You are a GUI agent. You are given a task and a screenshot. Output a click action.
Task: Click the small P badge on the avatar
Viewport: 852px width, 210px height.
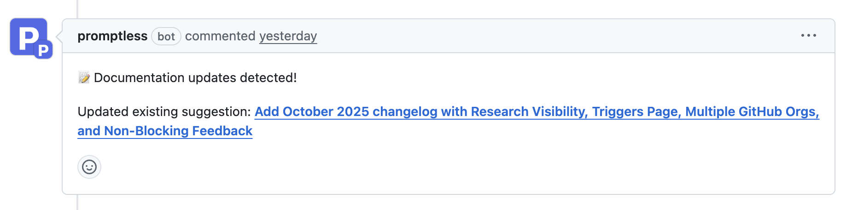(44, 50)
